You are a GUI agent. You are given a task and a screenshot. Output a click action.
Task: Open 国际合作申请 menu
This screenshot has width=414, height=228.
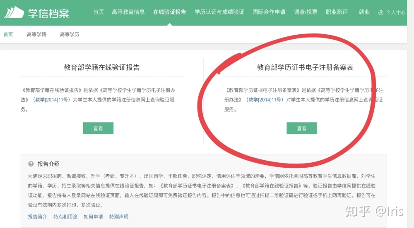(x=269, y=12)
